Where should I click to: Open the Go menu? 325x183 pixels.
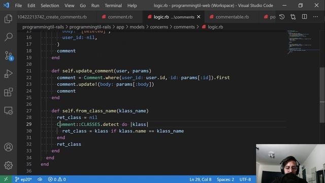[83, 6]
